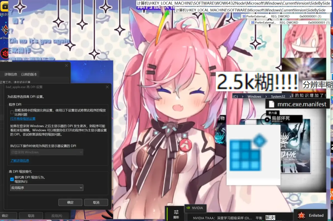Screen dimensions: 333x221
Task: Open the WarThunder desktop shortcut icon
Action: pyautogui.click(x=4, y=30)
